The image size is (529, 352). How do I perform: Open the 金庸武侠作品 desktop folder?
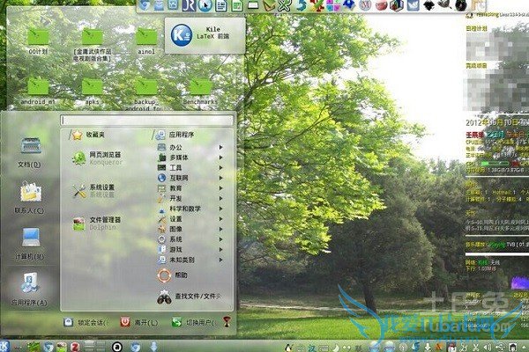click(x=93, y=45)
